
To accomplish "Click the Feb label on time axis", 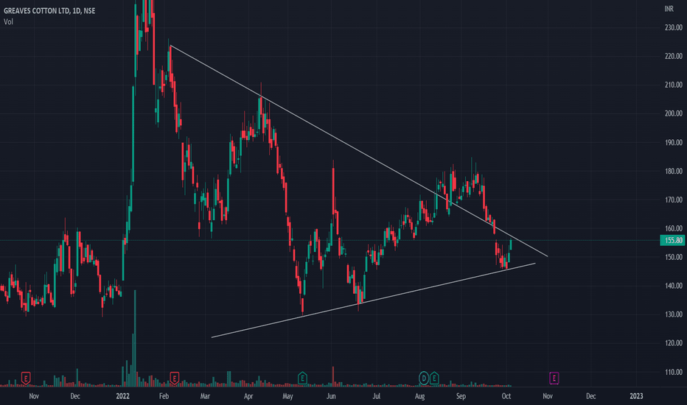I will [x=164, y=396].
